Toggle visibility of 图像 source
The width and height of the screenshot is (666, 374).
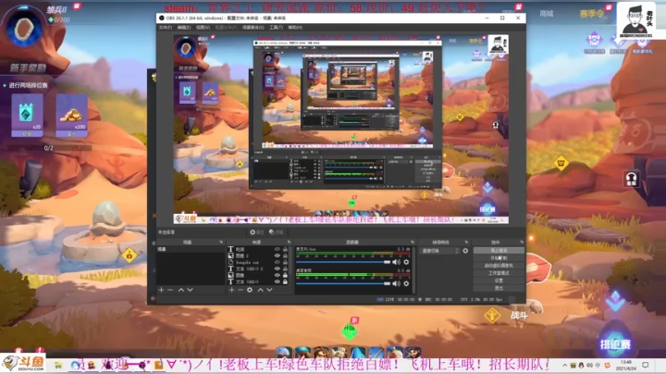(x=277, y=275)
